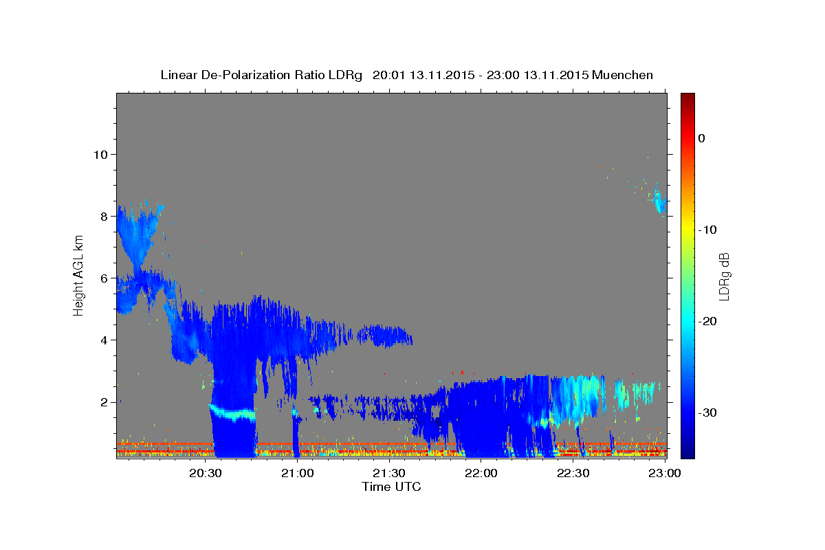Click the colorbar value -30

[x=707, y=412]
